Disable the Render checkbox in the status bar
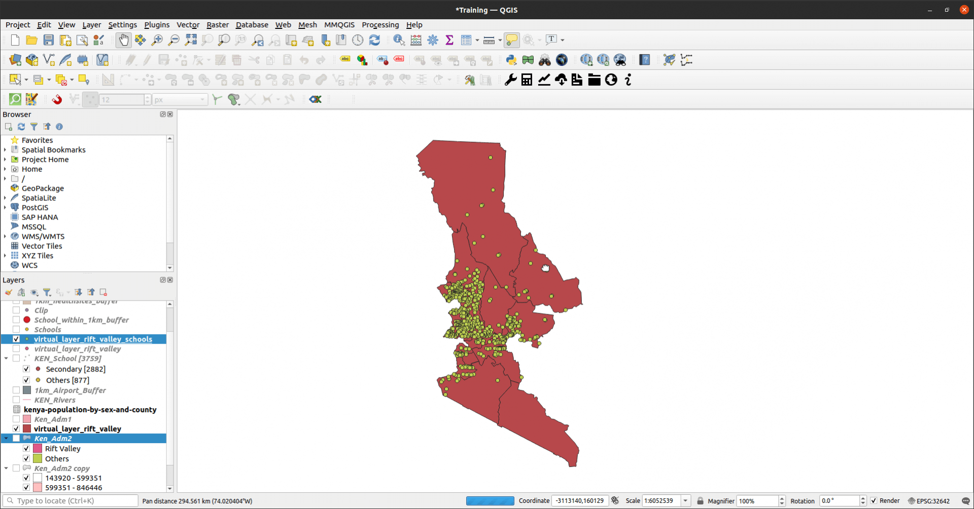 pos(874,500)
